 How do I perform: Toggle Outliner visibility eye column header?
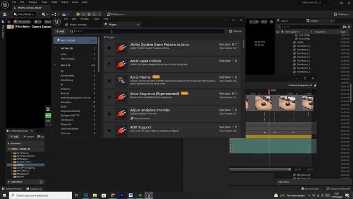click(278, 32)
